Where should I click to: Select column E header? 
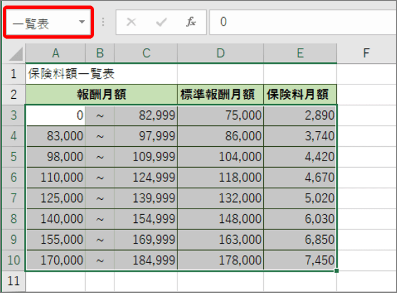(x=300, y=53)
